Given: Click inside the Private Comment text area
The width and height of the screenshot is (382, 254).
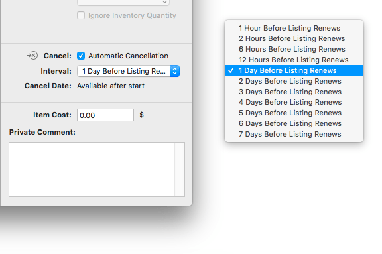Looking at the screenshot, I should pyautogui.click(x=92, y=169).
